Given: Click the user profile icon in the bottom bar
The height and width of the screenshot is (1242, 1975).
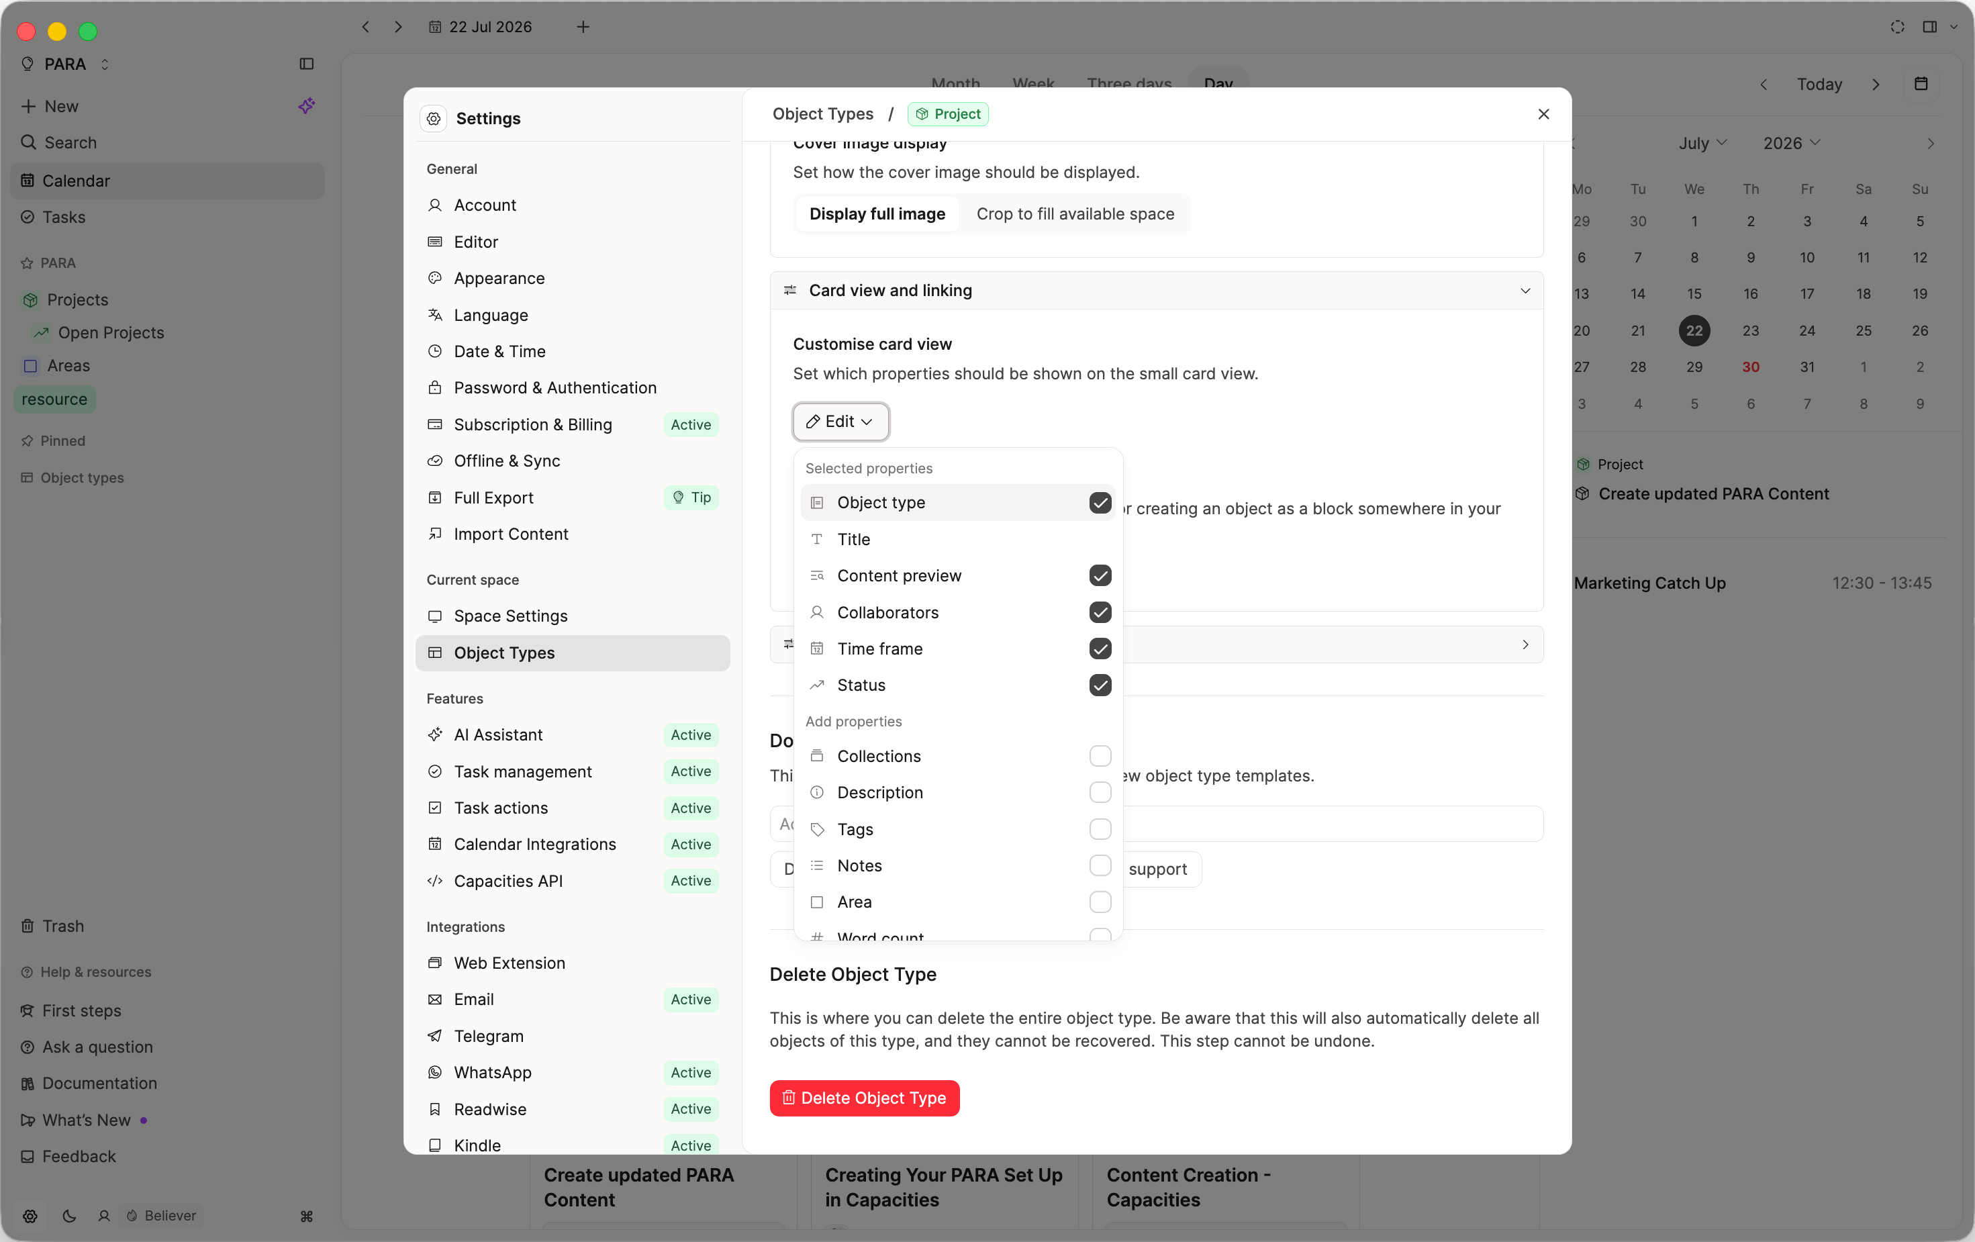Looking at the screenshot, I should click(x=103, y=1216).
